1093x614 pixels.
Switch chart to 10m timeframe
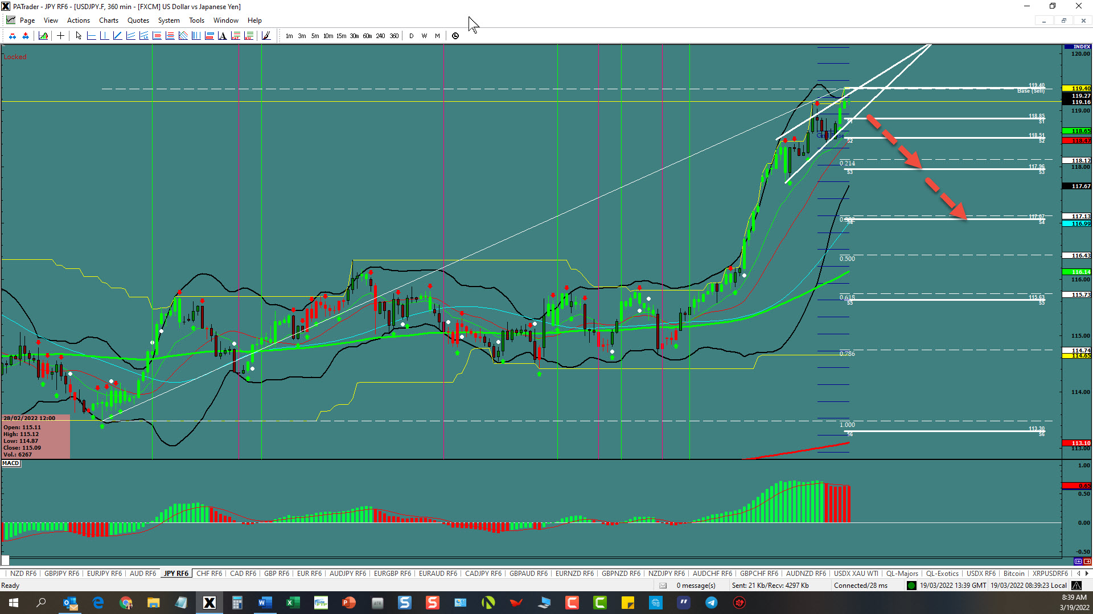click(x=328, y=36)
